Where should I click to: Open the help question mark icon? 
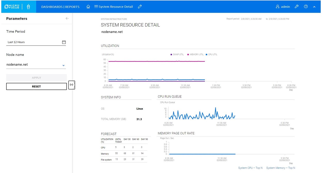(306, 7)
